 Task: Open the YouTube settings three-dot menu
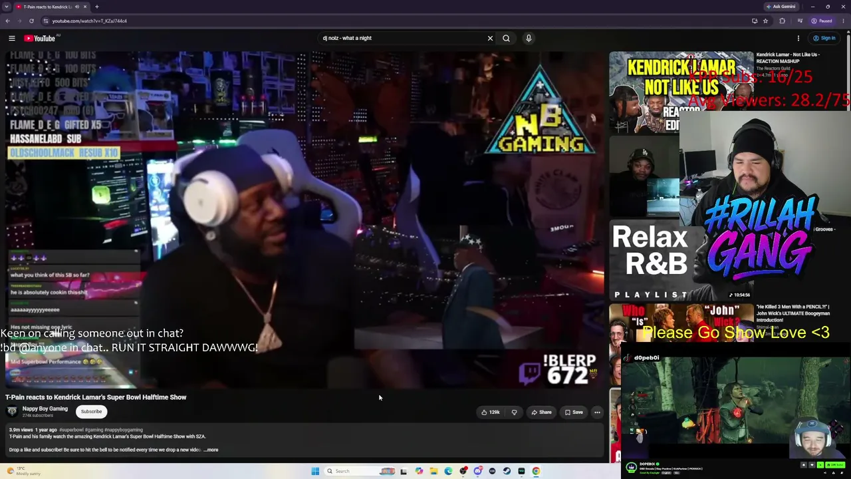(798, 38)
